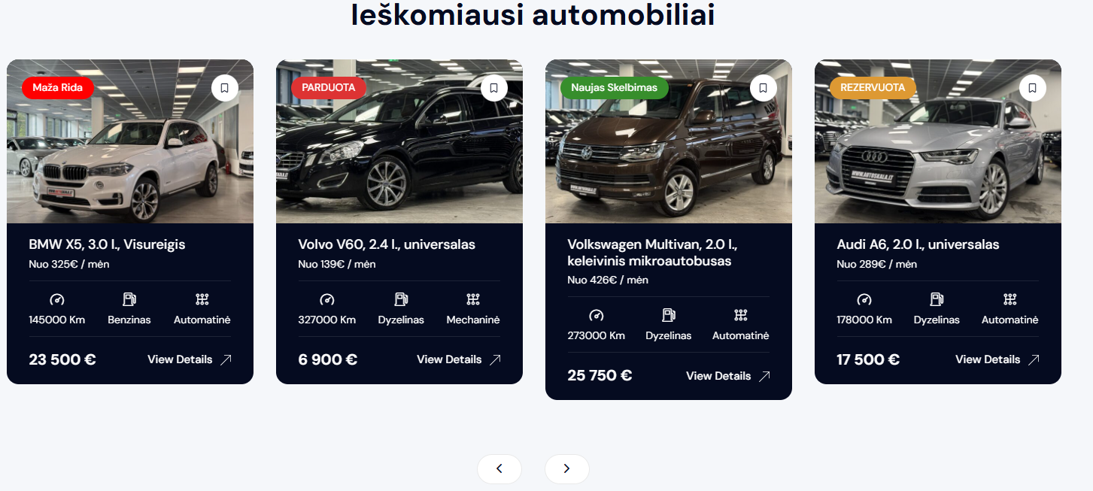Bookmark the BMW X5 listing
Viewport: 1093px width, 491px height.
coord(225,88)
